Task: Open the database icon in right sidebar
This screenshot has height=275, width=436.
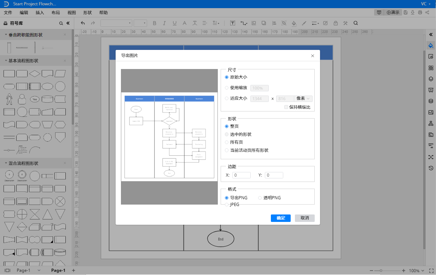Action: point(431,101)
